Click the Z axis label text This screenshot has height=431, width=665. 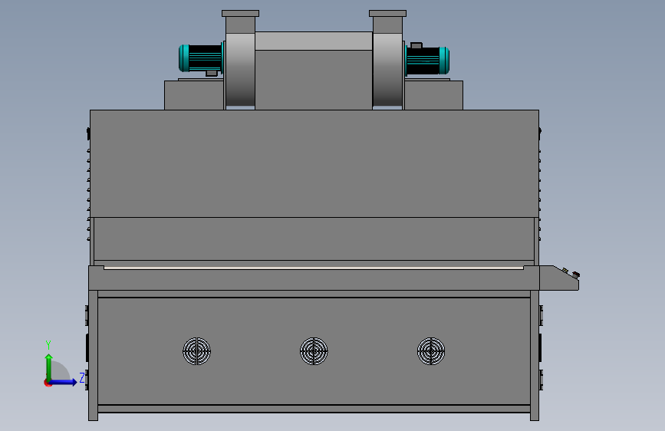point(82,377)
